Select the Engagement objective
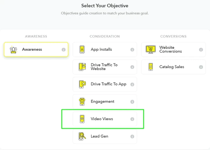 (x=105, y=102)
